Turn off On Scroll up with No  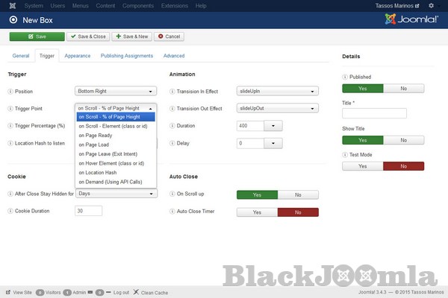[298, 194]
